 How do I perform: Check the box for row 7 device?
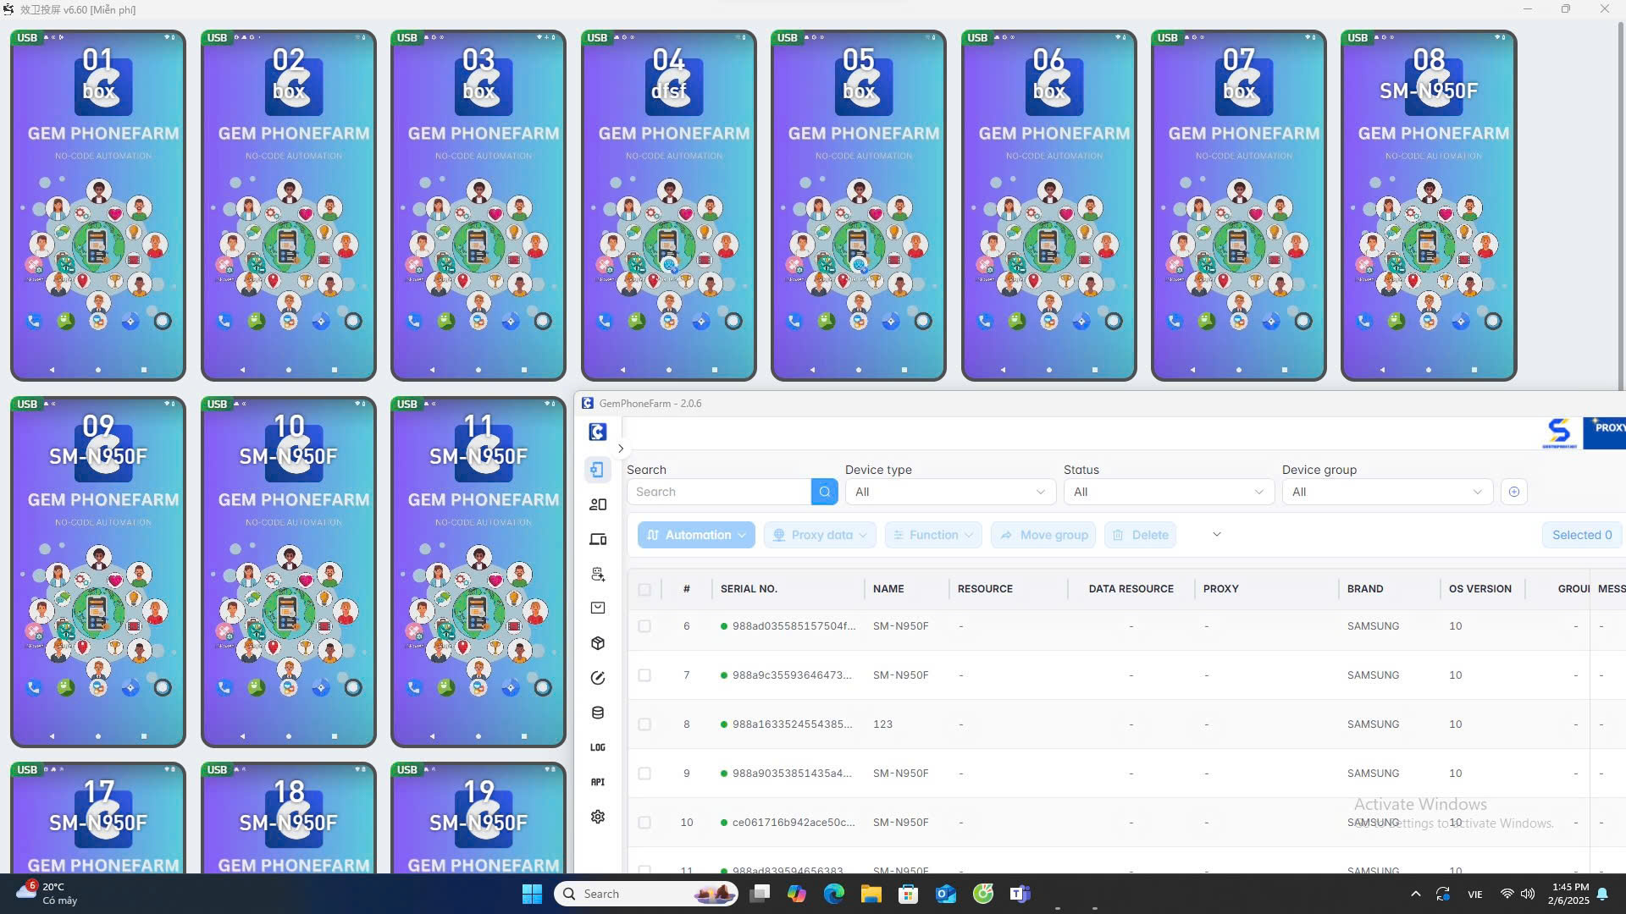tap(644, 675)
